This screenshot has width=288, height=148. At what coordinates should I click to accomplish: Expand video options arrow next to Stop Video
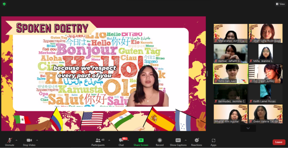coord(37,140)
